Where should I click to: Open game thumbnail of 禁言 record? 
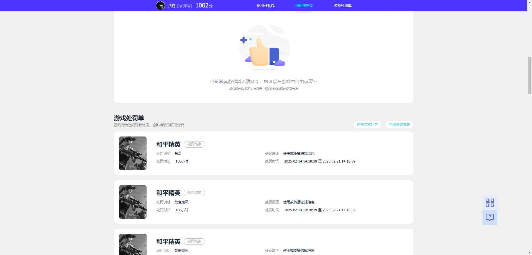point(133,153)
